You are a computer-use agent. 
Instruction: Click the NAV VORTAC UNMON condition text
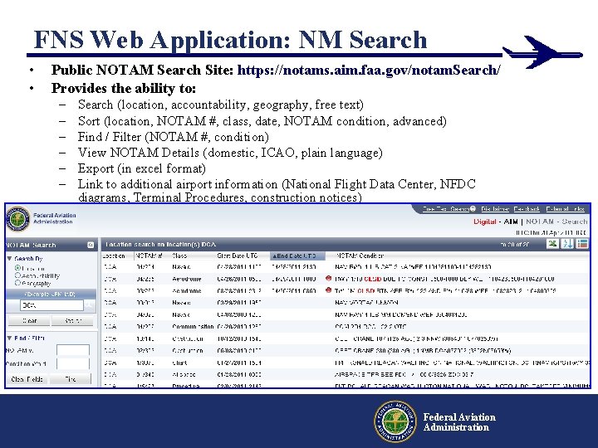pyautogui.click(x=366, y=303)
